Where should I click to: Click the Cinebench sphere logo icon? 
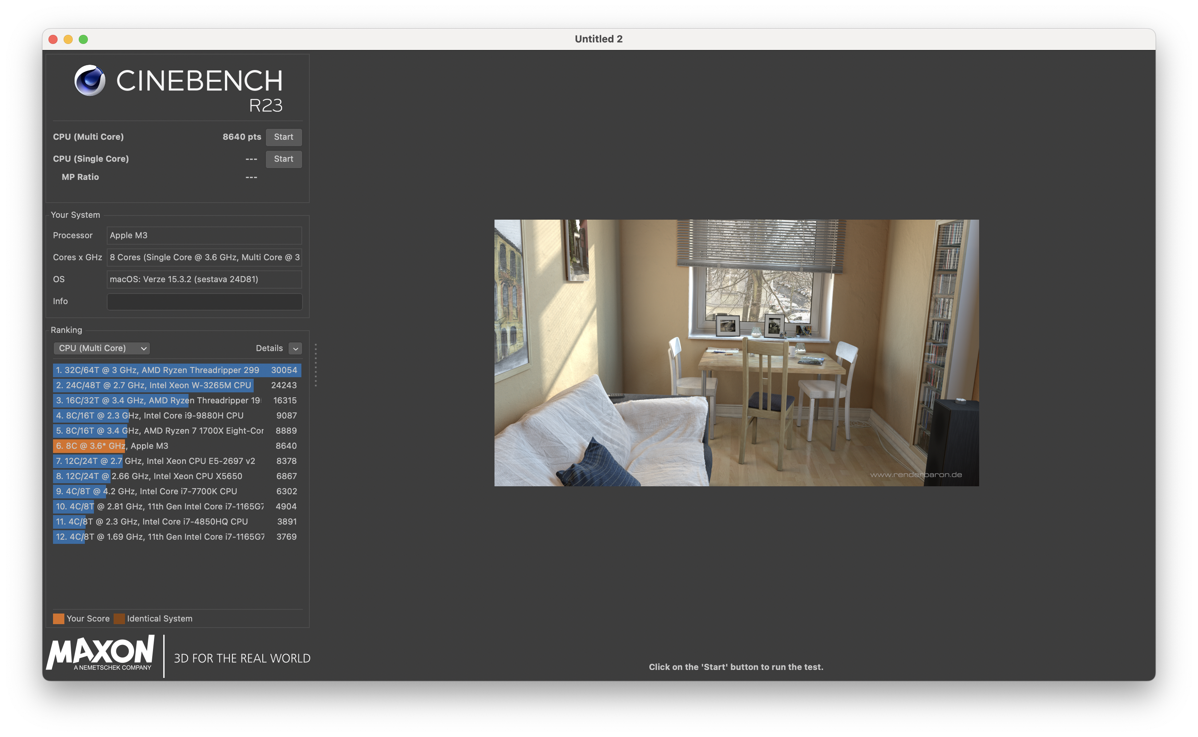coord(90,80)
